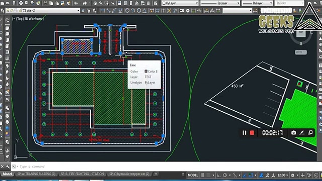This screenshot has width=322, height=181.
Task: Select the Zoom Realtime magnifier tool
Action: coord(101,3)
